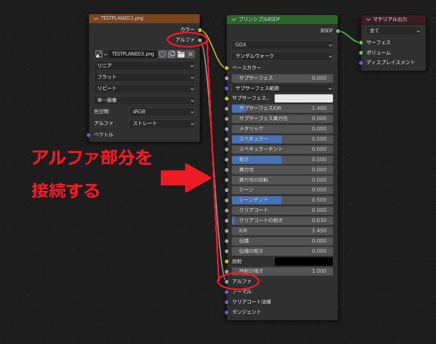Viewport: 436px width, 344px height.
Task: Click the アルファ input socket on Principled BSDF
Action: [227, 281]
